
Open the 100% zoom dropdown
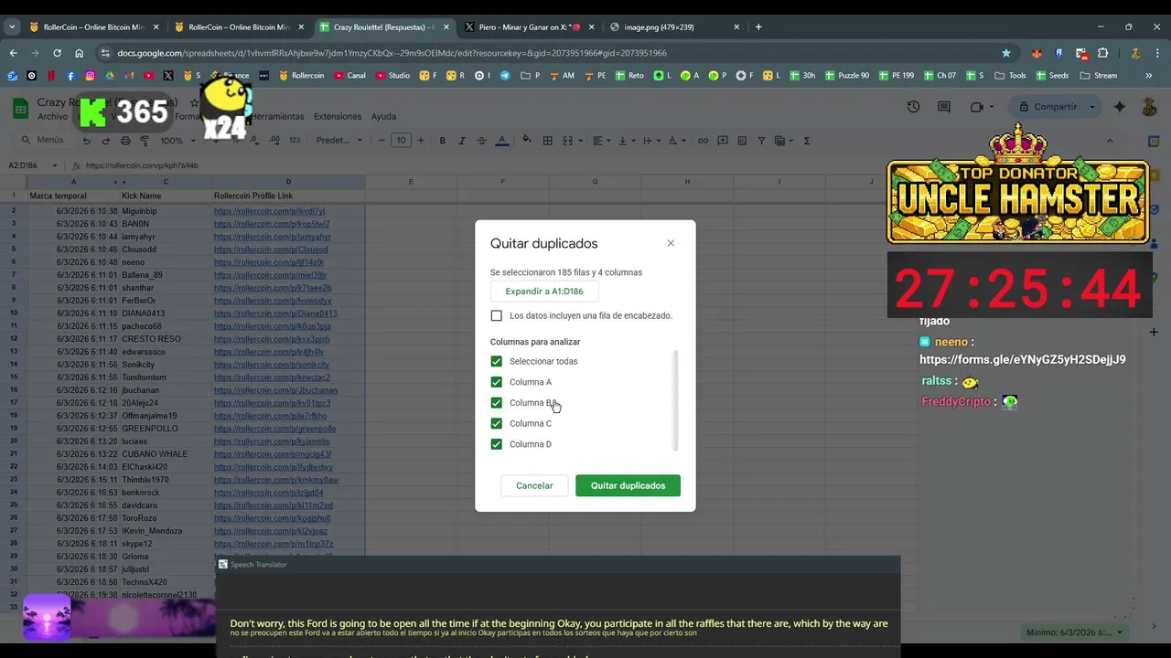click(x=177, y=141)
